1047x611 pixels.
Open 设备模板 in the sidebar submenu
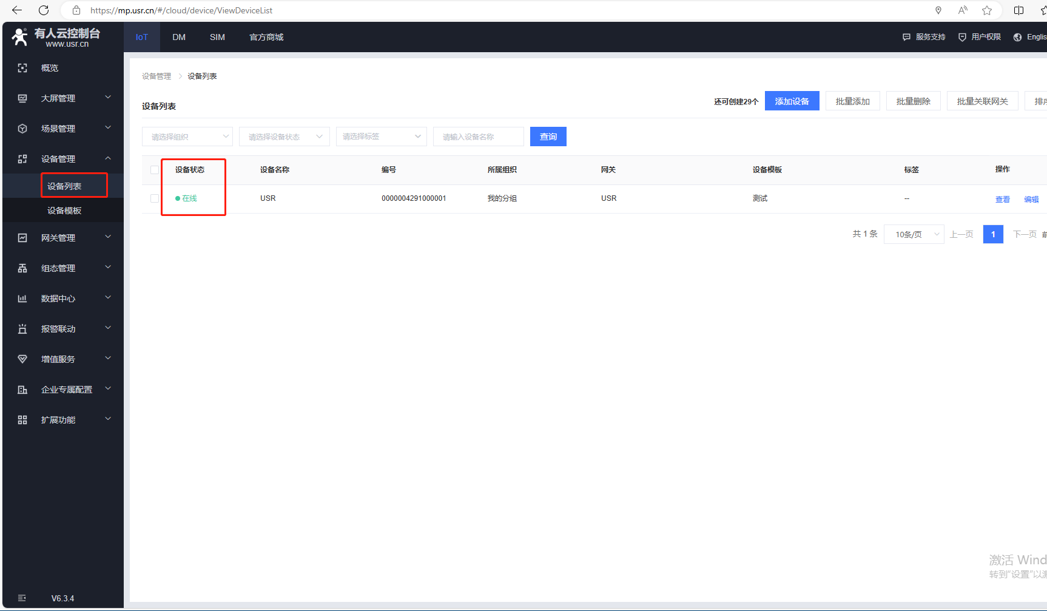pyautogui.click(x=64, y=211)
